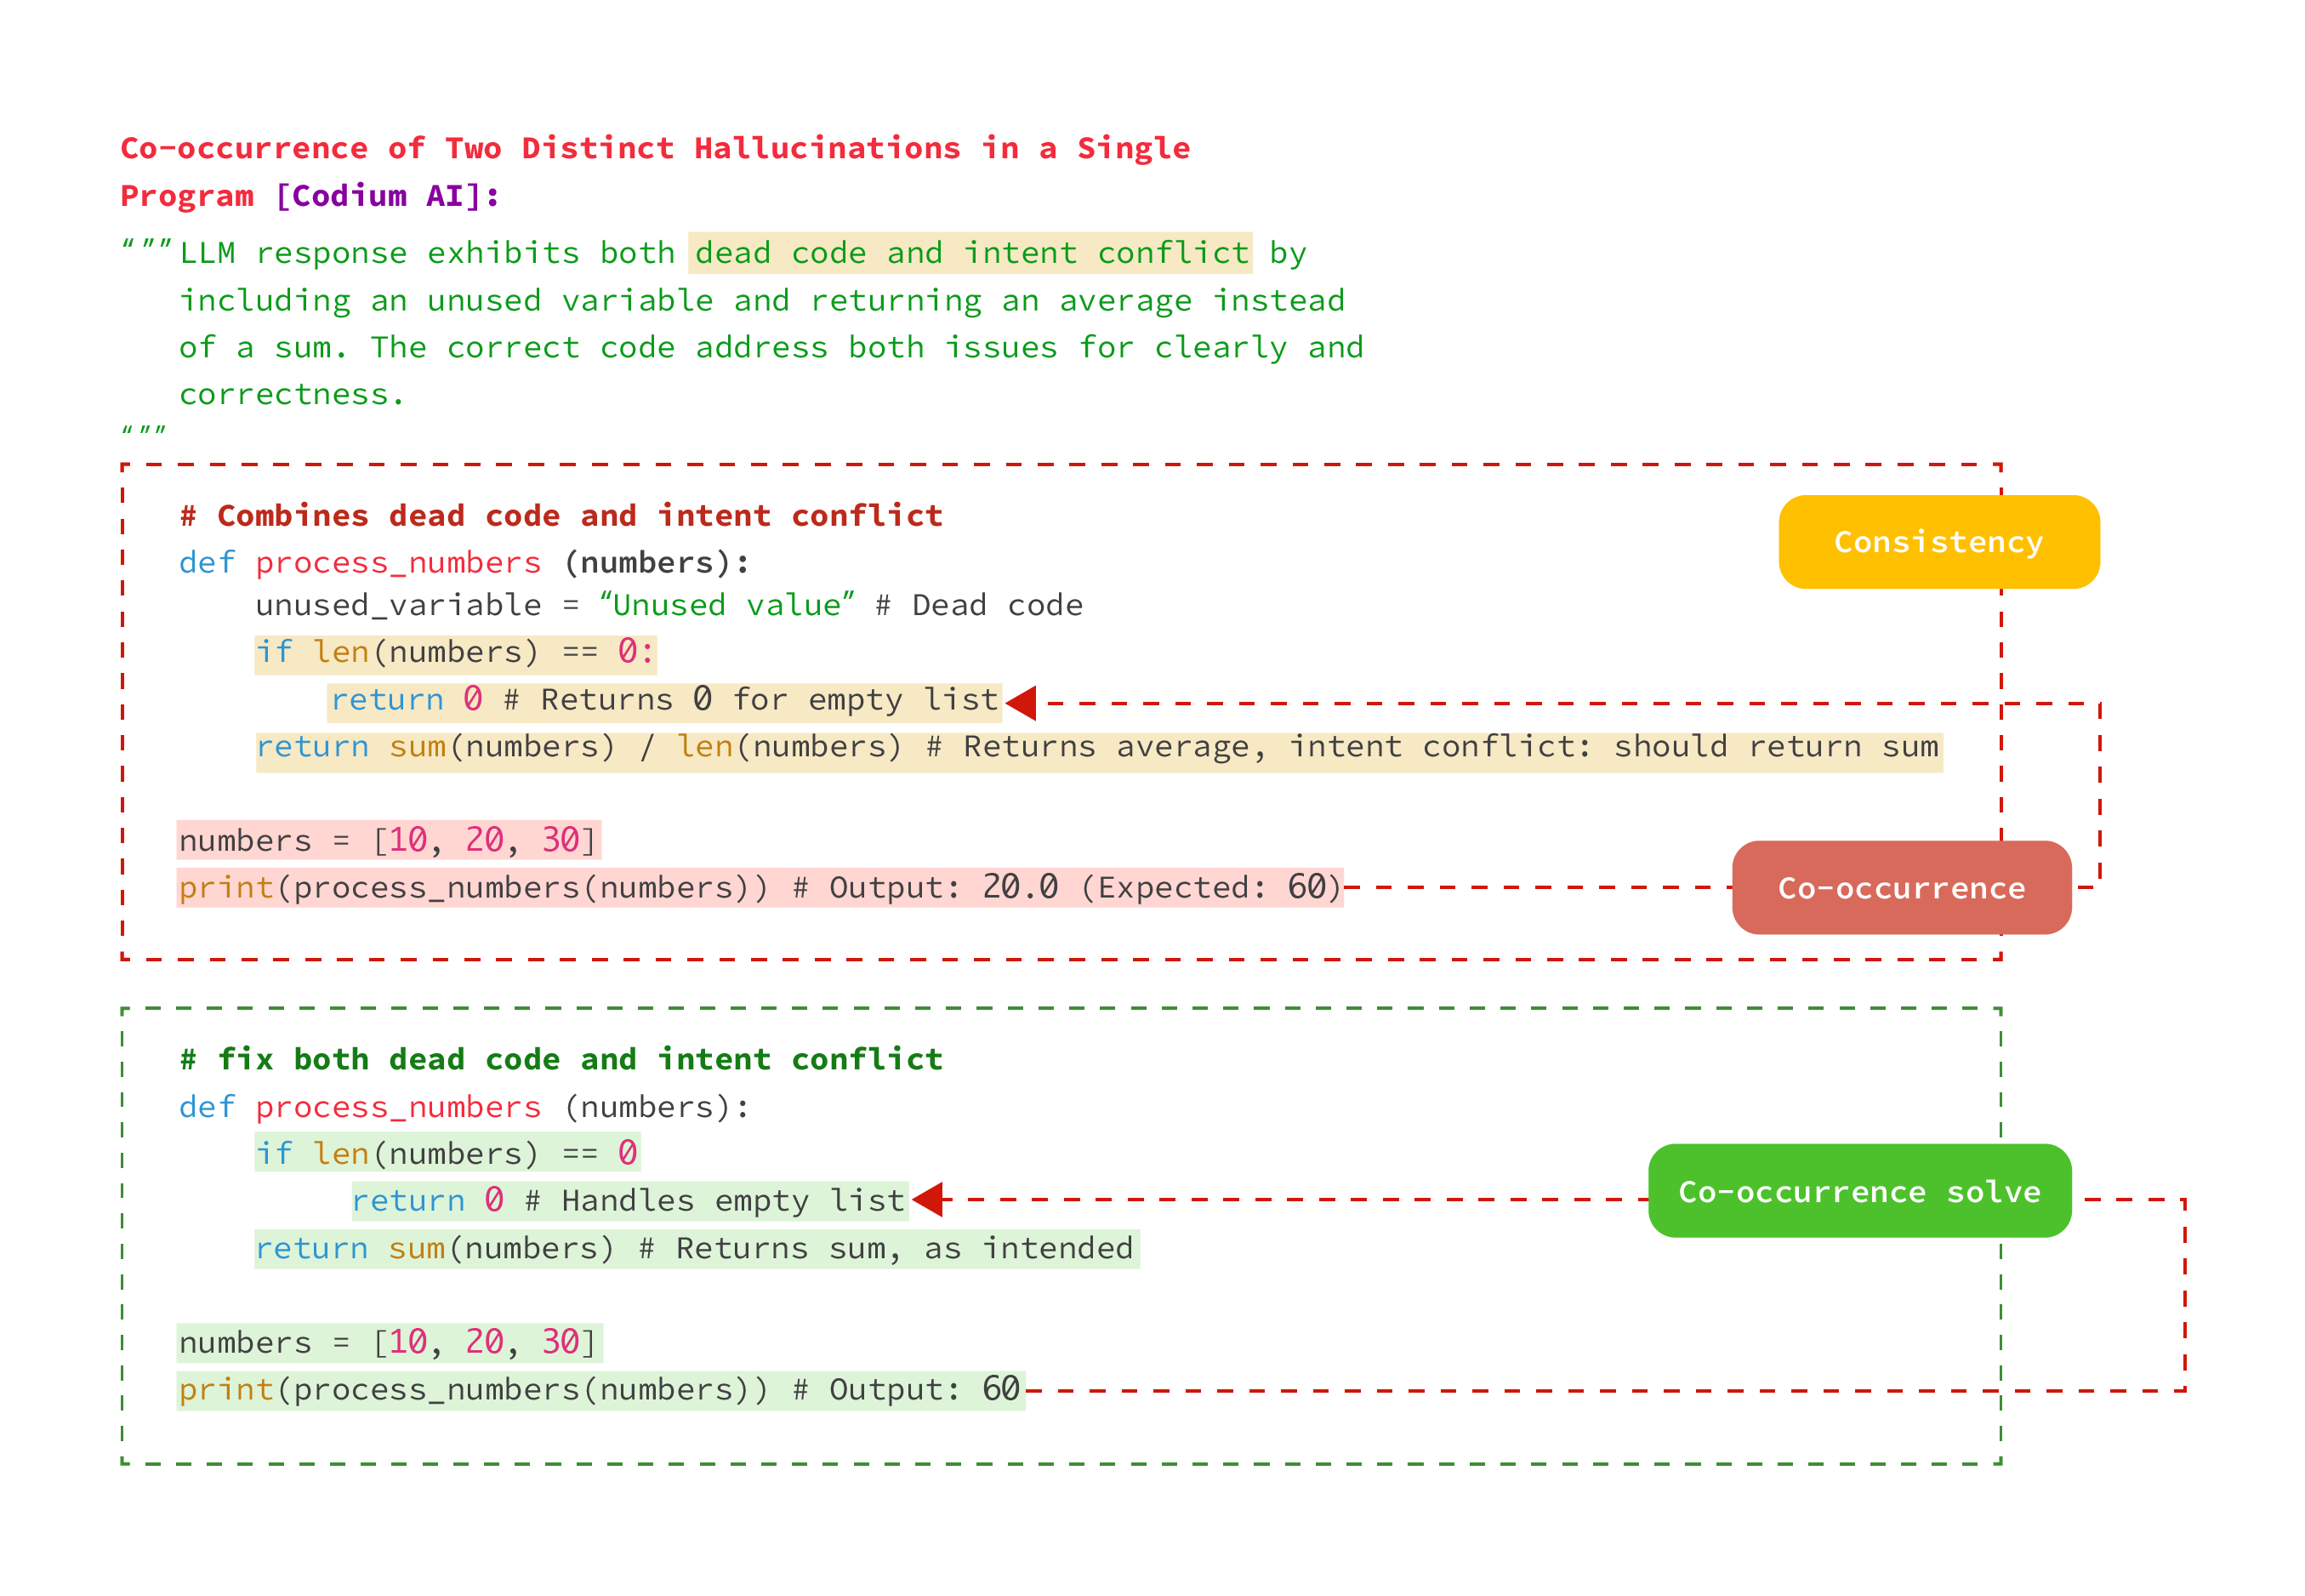Click the 'Combines dead code and intent conflict' comment

coord(561,515)
